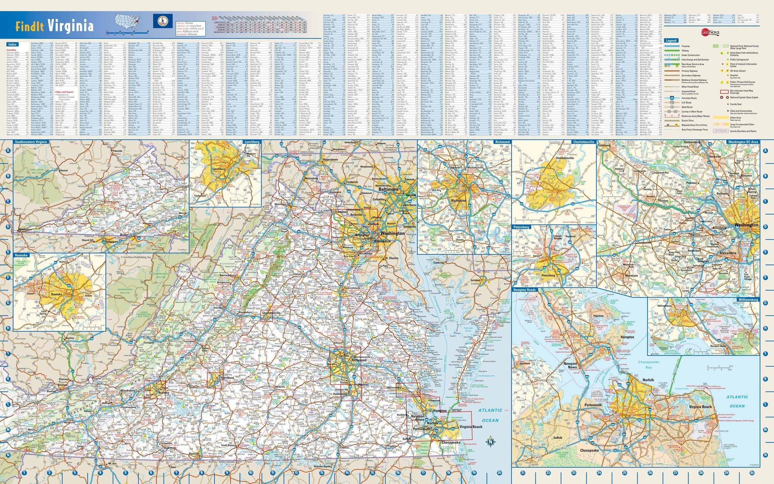Click the Large Incorporated Cities swatch in legend
Screen dimensions: 774x484
721,124
